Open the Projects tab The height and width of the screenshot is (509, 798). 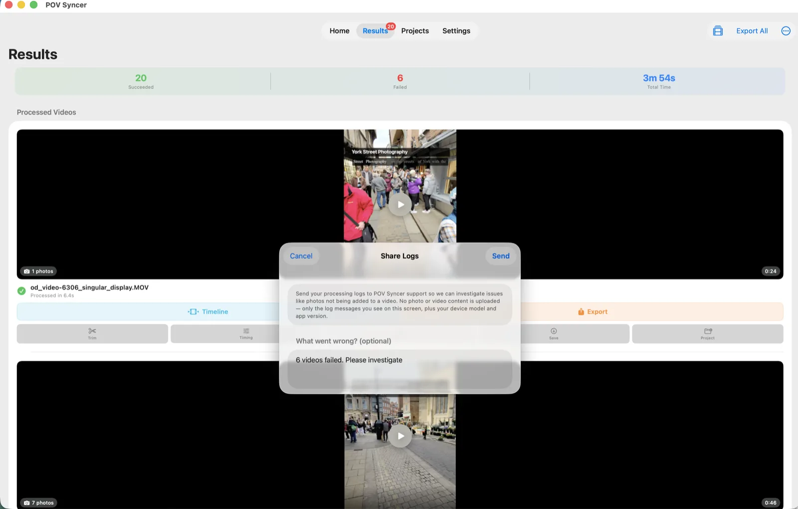click(x=415, y=31)
